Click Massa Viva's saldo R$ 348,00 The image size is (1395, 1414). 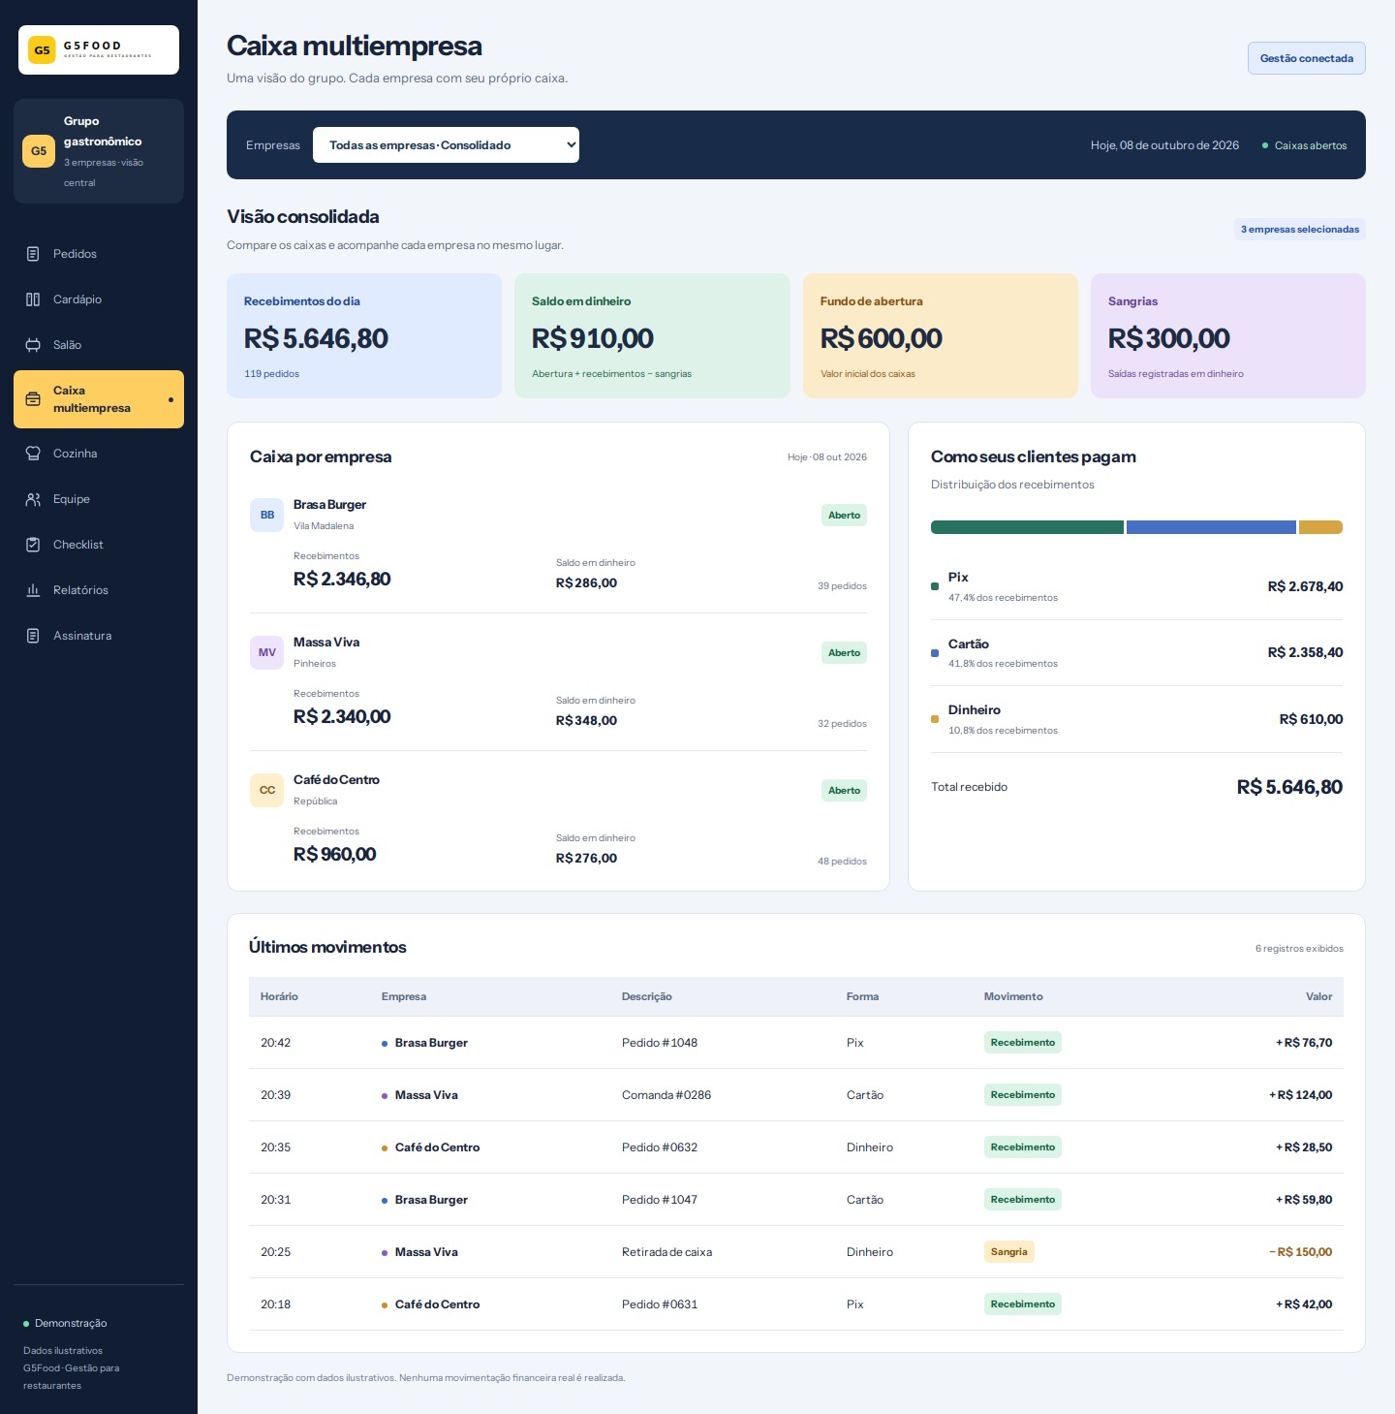point(586,721)
